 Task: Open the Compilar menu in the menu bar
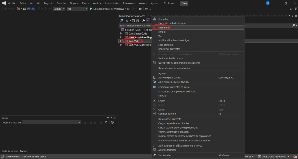pyautogui.click(x=62, y=3)
